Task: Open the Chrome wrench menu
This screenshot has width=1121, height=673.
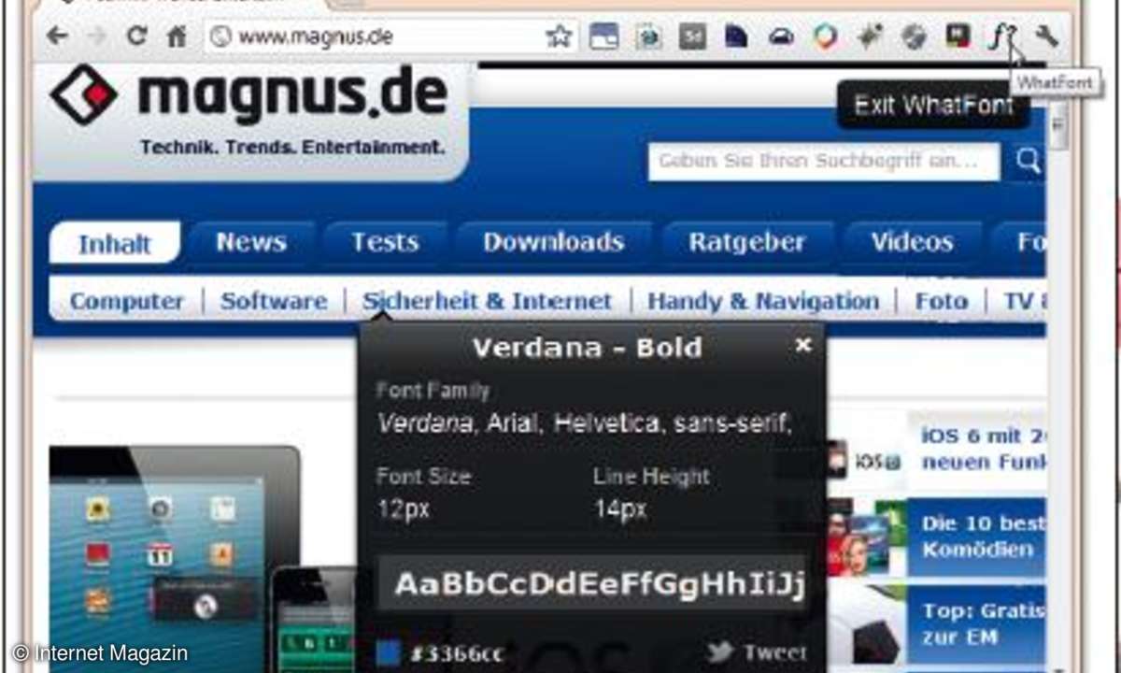Action: click(1046, 36)
